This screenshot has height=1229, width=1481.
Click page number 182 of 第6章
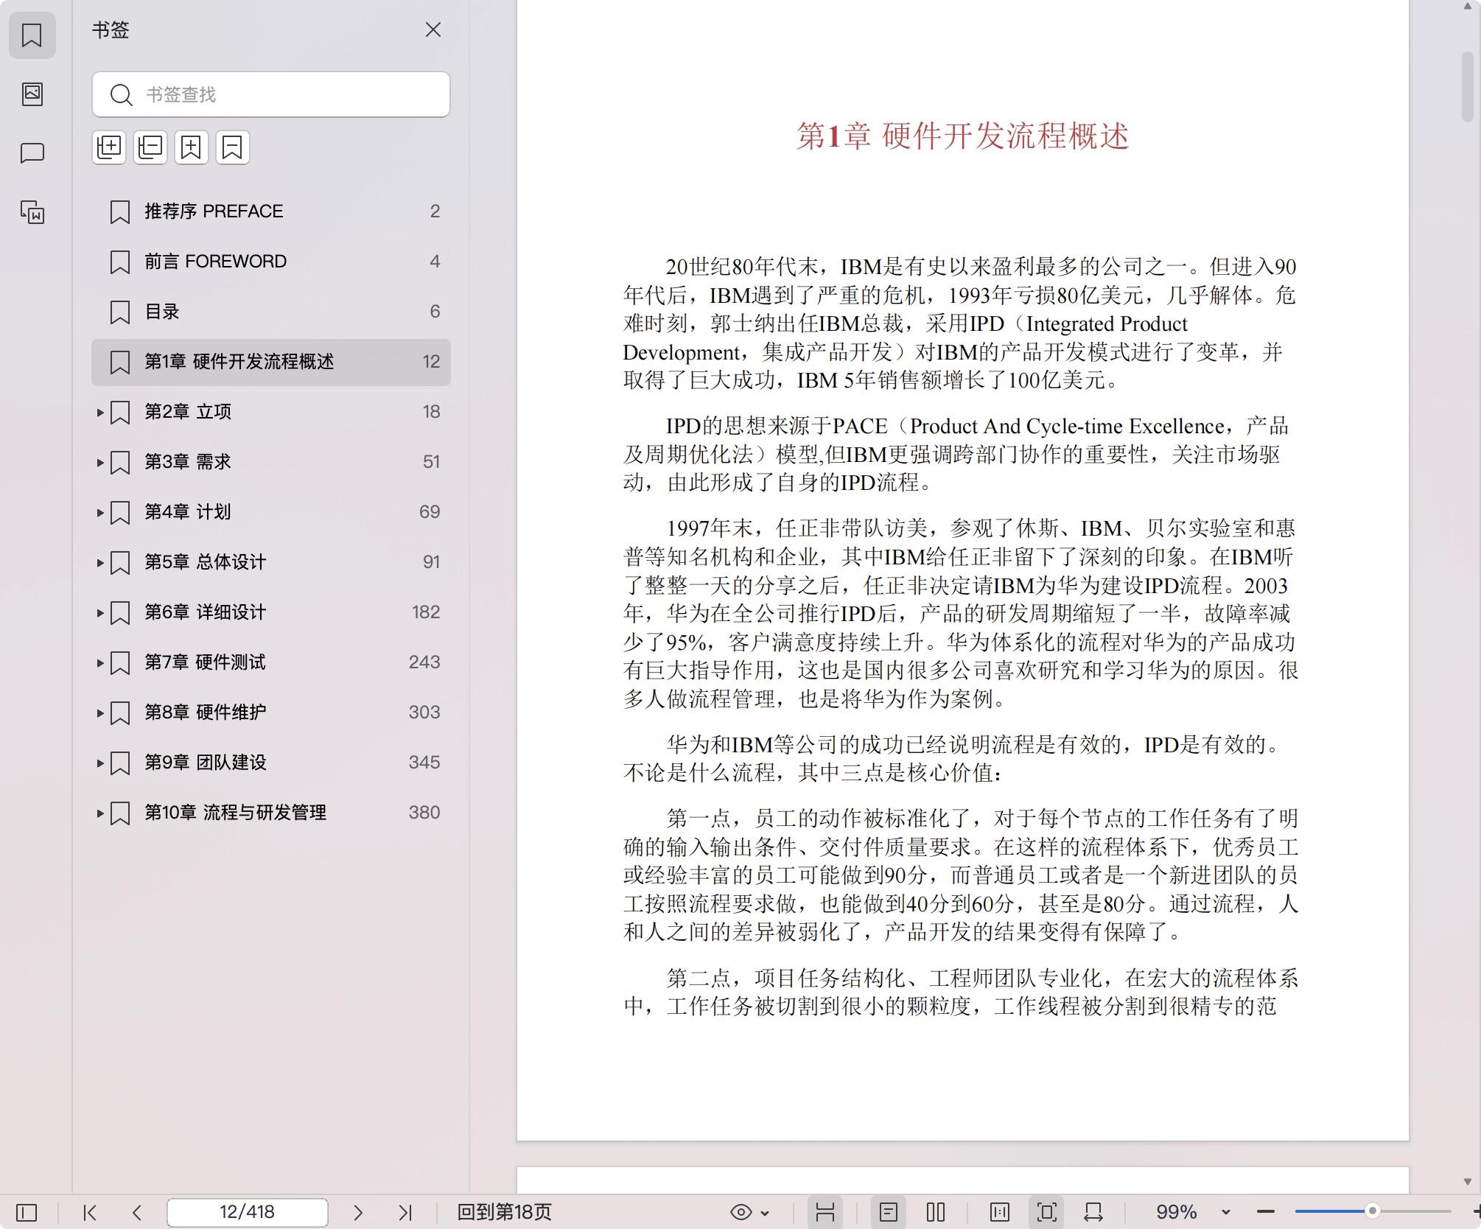[426, 612]
